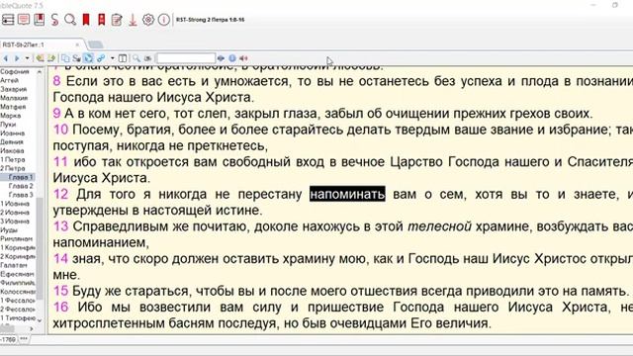Open a new tab with blank tab button
This screenshot has height=356, width=633.
click(95, 44)
